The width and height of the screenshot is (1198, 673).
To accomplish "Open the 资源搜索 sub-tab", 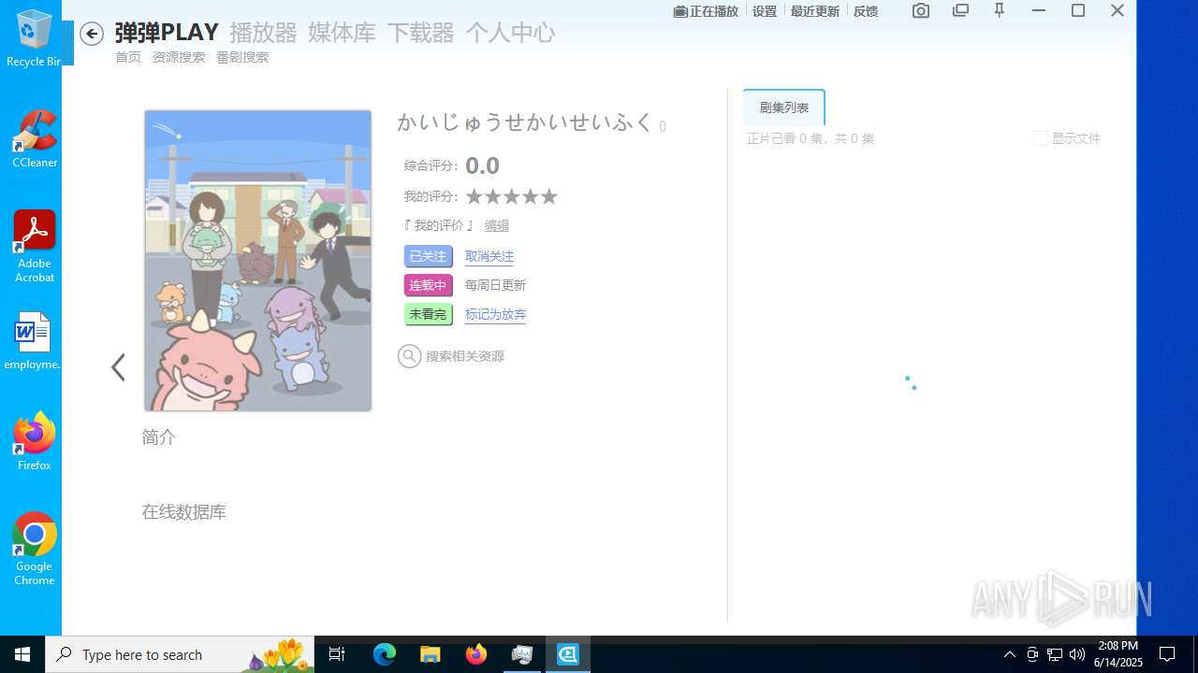I will click(x=179, y=57).
